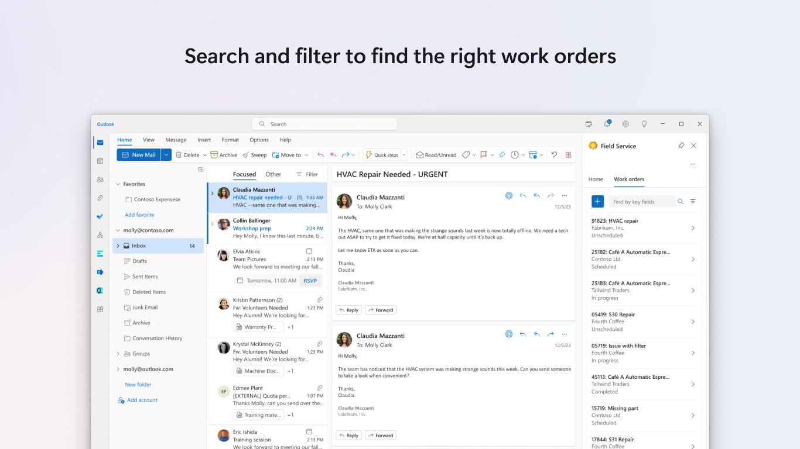Open the notifications bell in title bar
The width and height of the screenshot is (800, 449).
607,124
